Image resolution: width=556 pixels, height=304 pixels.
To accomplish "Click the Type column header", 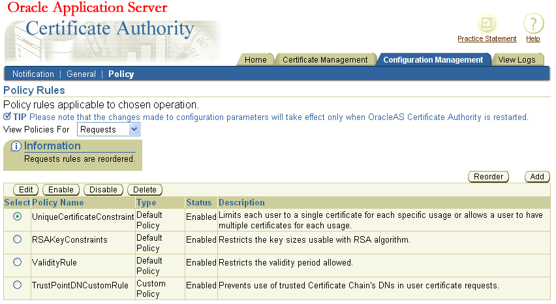I will (x=146, y=202).
